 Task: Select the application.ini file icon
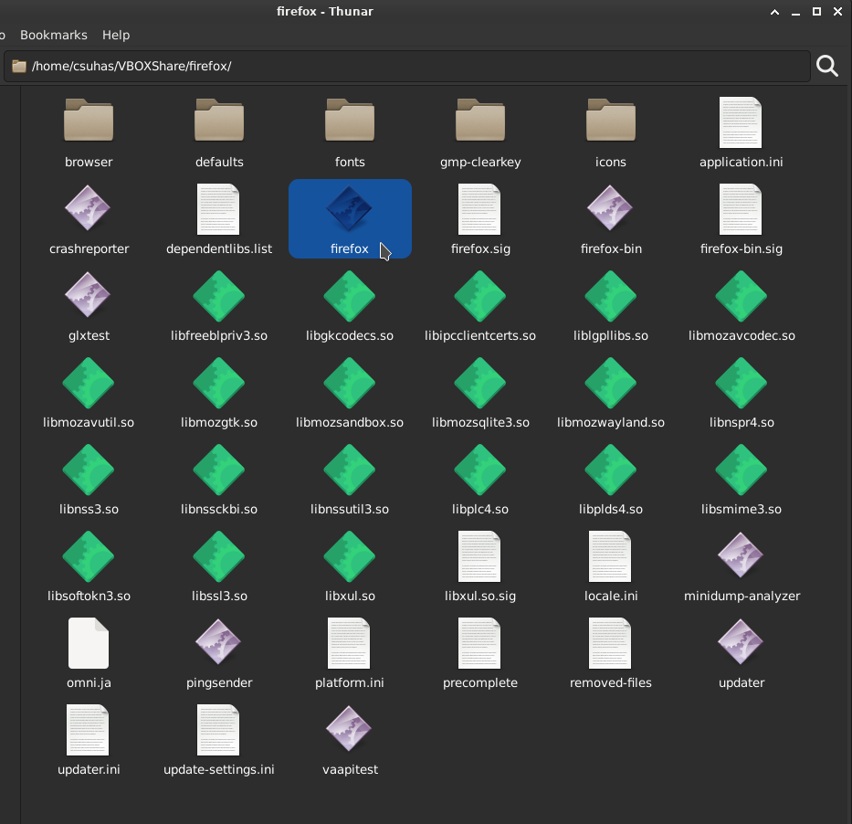tap(741, 122)
